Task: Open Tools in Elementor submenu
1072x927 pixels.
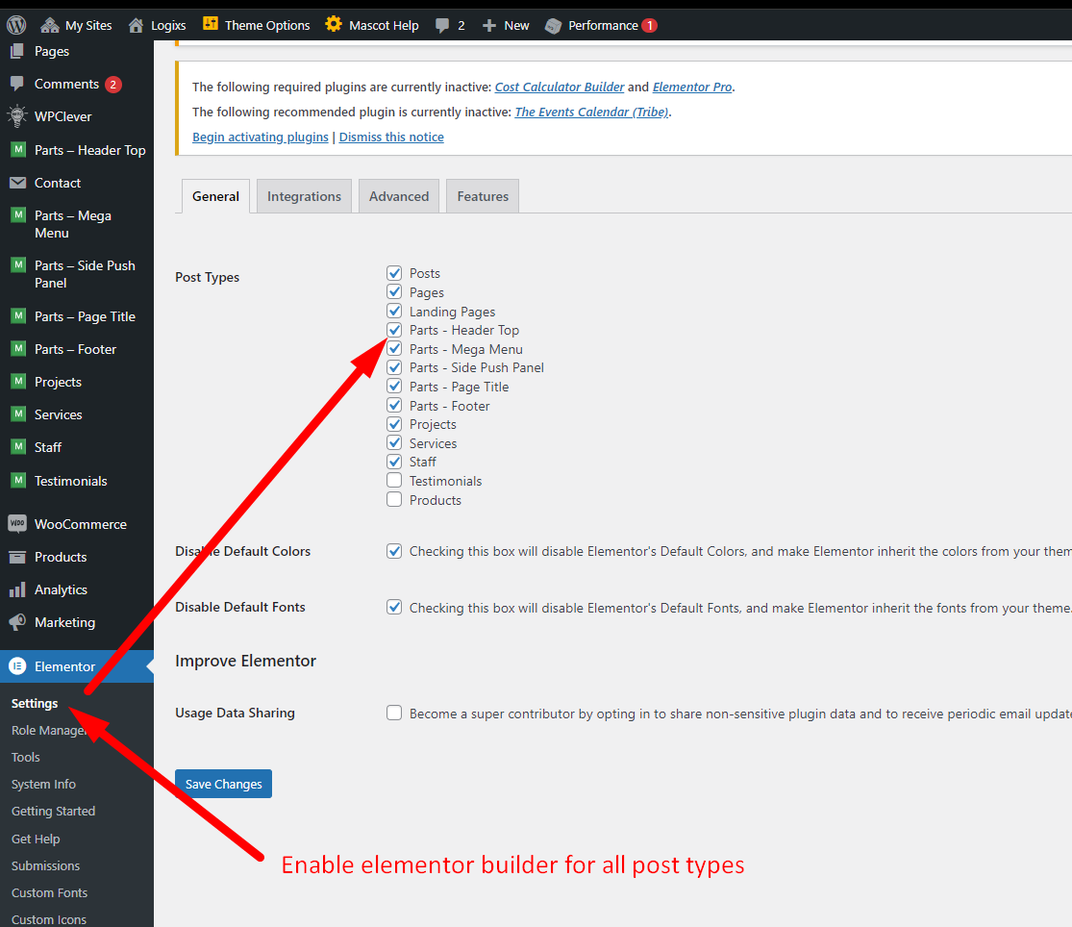Action: [x=25, y=757]
